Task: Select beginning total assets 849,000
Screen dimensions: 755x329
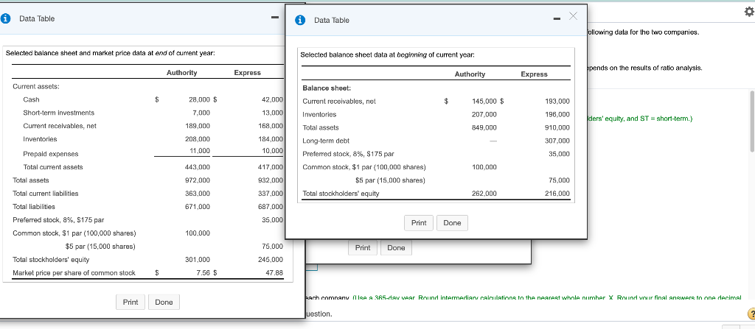Action: pyautogui.click(x=484, y=128)
